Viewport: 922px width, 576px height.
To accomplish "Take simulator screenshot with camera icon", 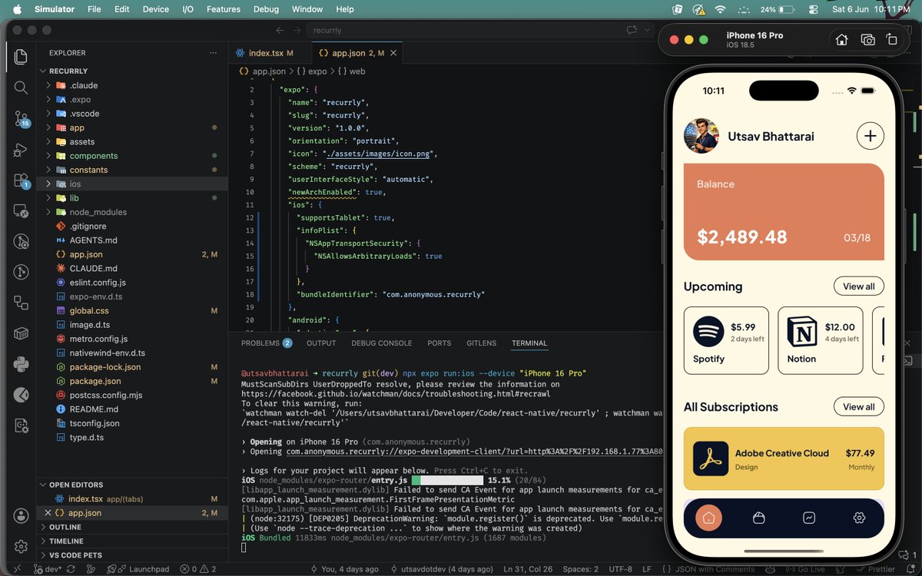I will point(867,40).
